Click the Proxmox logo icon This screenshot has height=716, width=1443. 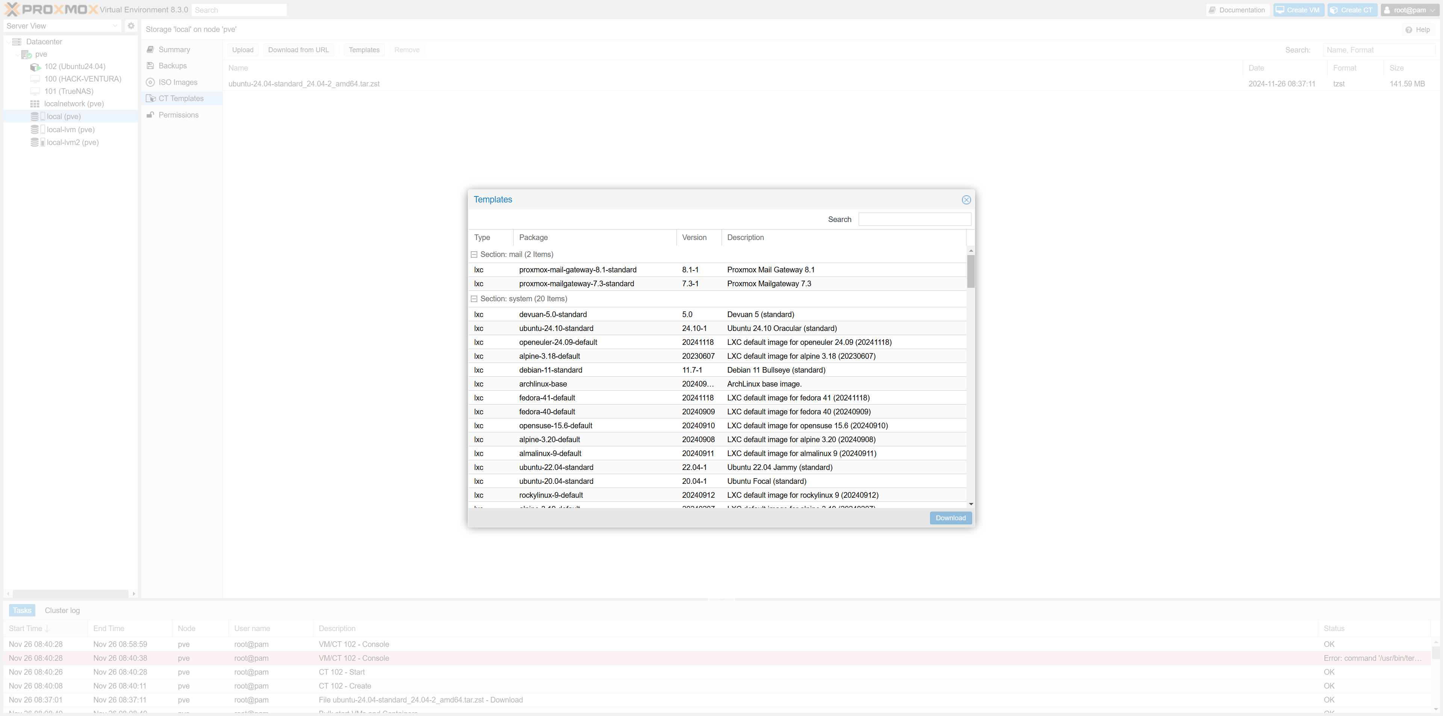tap(12, 9)
